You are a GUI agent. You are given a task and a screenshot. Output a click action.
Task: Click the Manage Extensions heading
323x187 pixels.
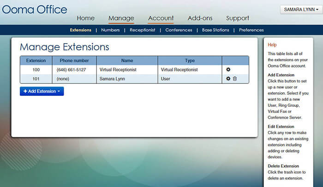click(x=65, y=47)
